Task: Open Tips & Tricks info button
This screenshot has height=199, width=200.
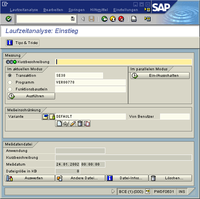Action: [22, 43]
